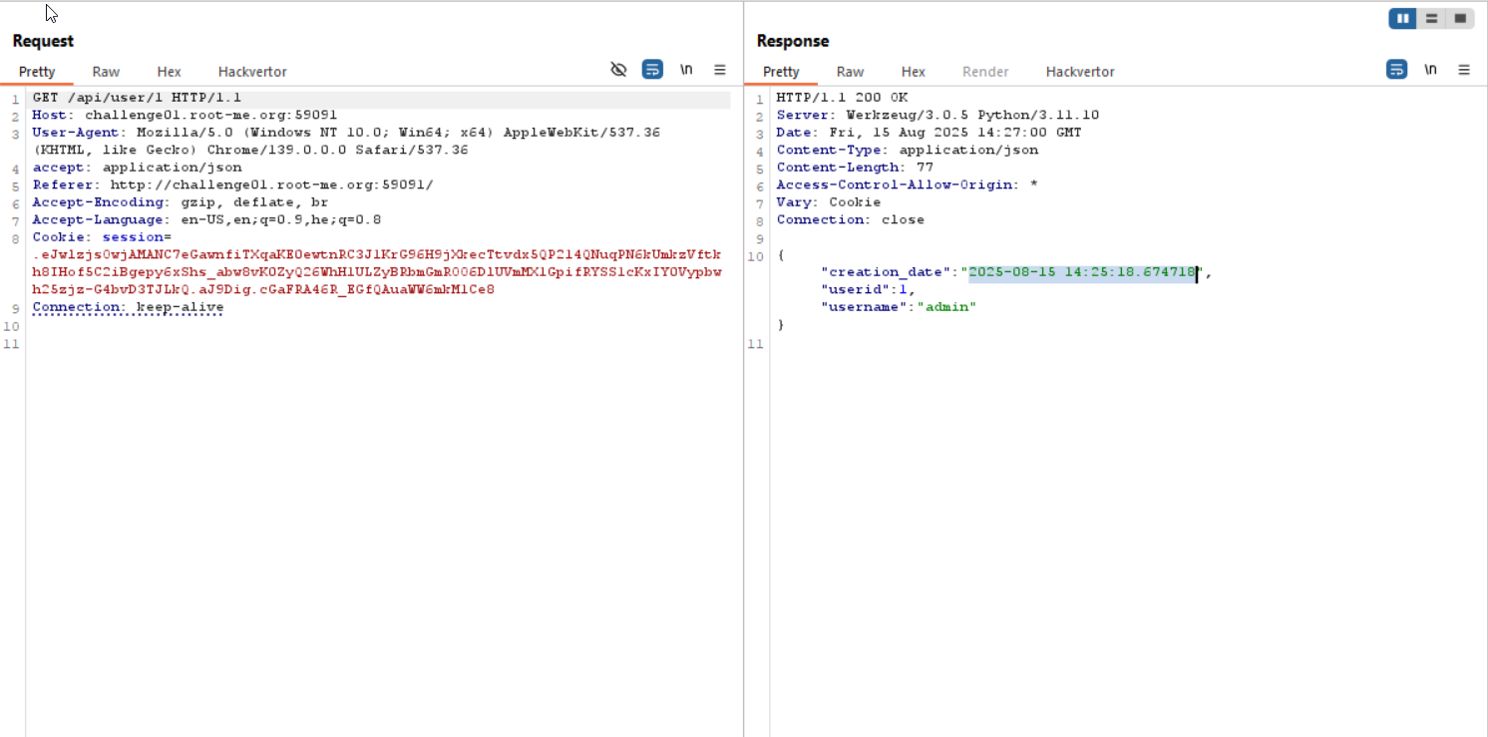Show non-printable \n characters in Request
Viewport: 1488px width, 737px height.
coord(686,70)
